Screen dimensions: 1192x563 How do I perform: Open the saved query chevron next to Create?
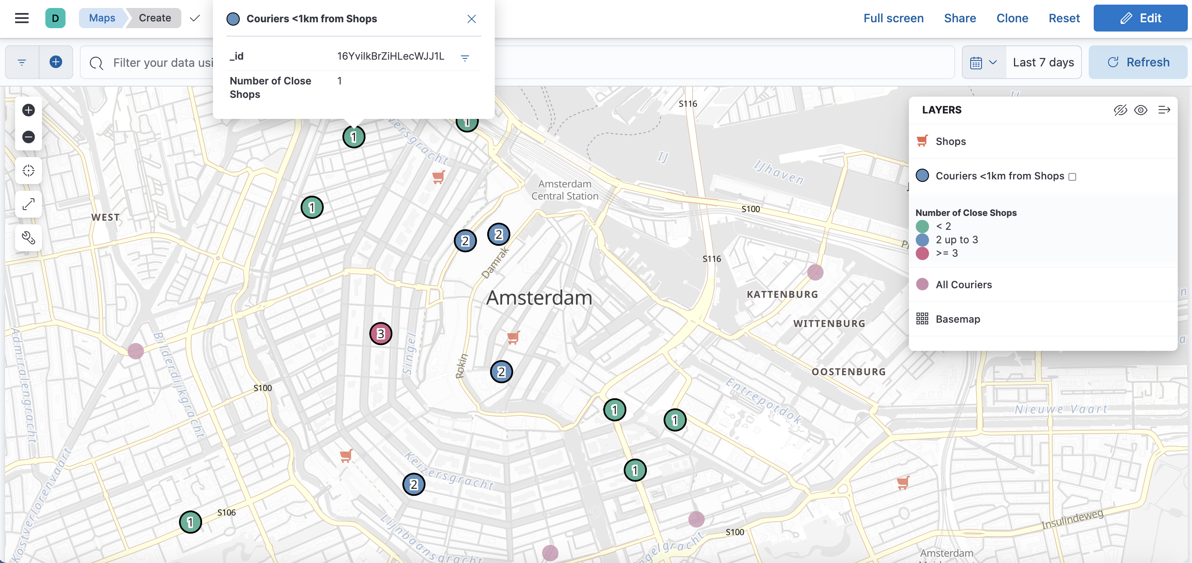194,18
